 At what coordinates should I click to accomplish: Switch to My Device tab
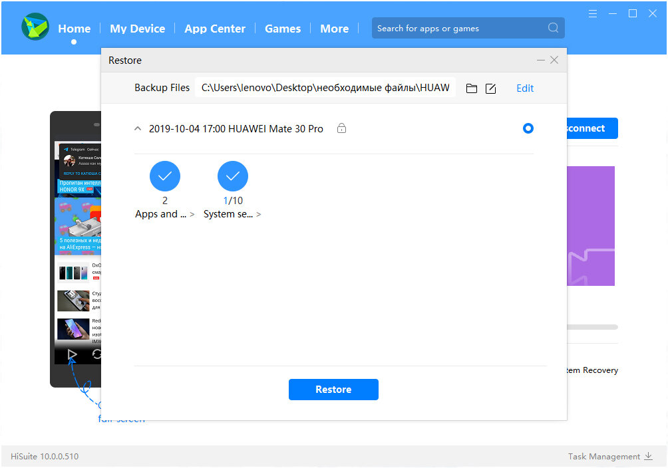pyautogui.click(x=137, y=29)
